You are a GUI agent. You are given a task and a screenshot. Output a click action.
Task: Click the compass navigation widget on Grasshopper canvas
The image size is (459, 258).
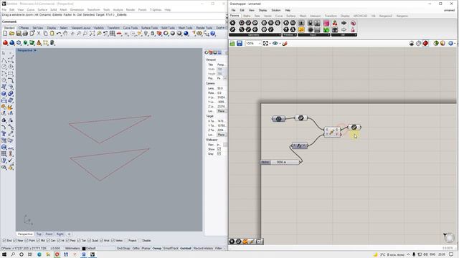point(449,237)
